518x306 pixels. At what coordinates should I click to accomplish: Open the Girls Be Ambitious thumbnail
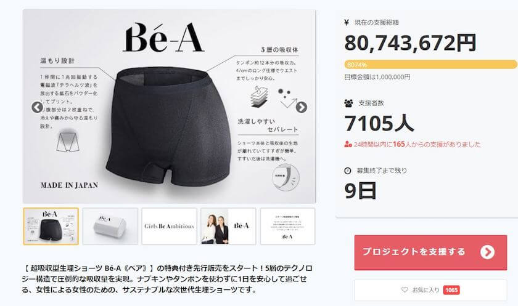(169, 226)
